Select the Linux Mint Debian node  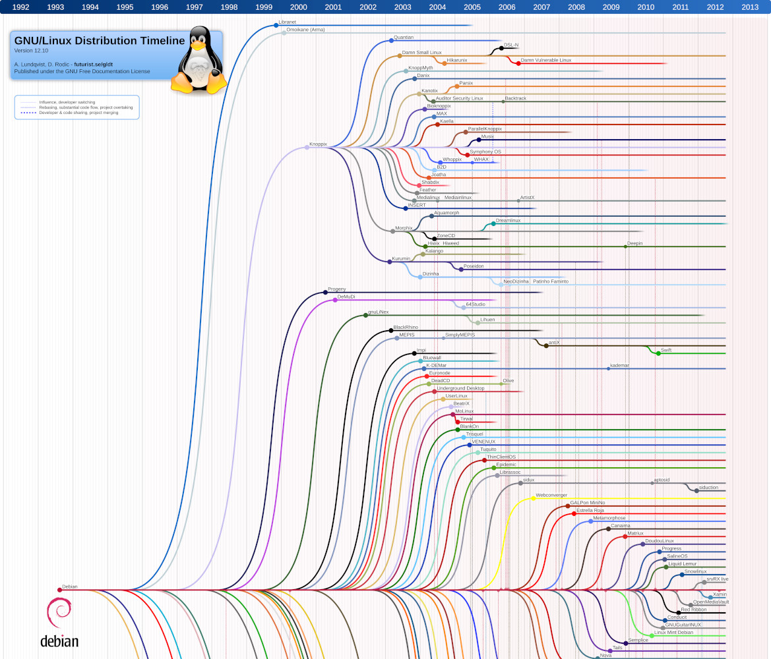(652, 635)
